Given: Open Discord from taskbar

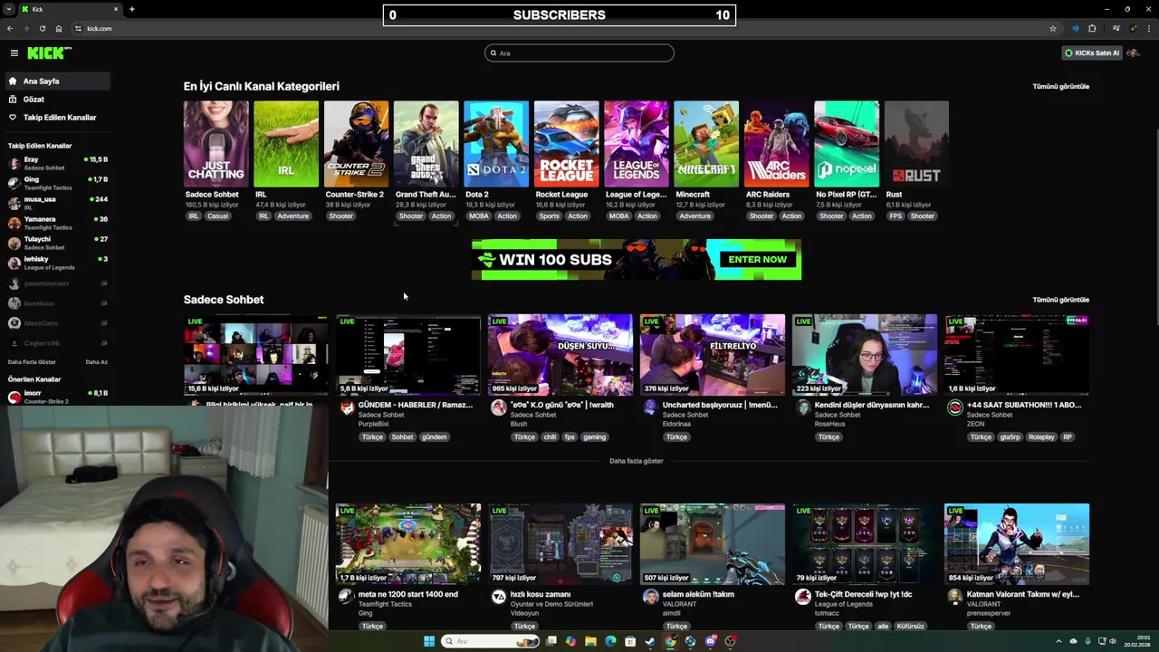Looking at the screenshot, I should point(711,641).
